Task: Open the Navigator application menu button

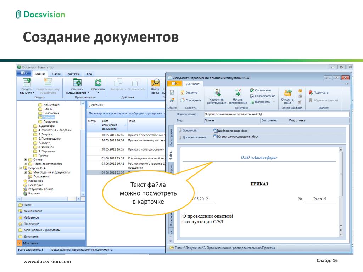Action: pyautogui.click(x=24, y=73)
